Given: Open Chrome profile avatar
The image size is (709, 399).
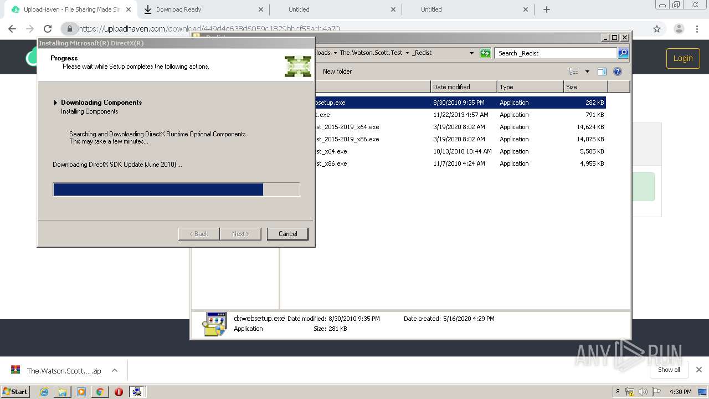Looking at the screenshot, I should click(679, 29).
